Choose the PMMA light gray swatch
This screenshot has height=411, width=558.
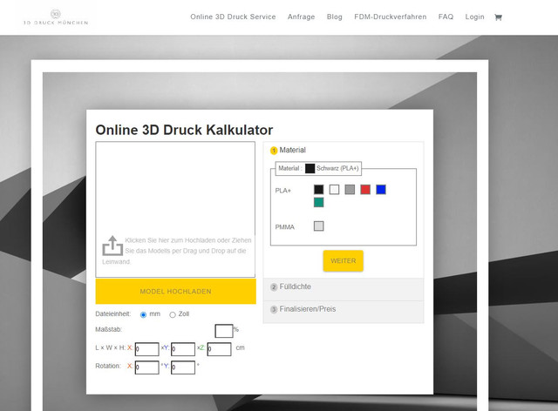tap(319, 226)
